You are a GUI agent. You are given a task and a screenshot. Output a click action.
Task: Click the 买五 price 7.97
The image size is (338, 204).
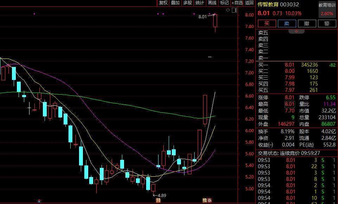[290, 90]
